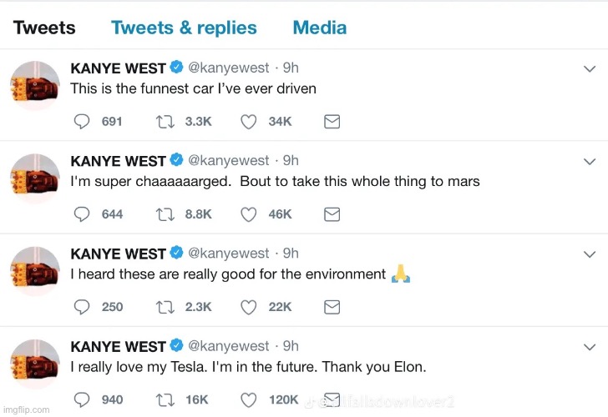The height and width of the screenshot is (417, 608).
Task: Reply to the 'I really love my Tesla' tweet
Action: pos(82,399)
